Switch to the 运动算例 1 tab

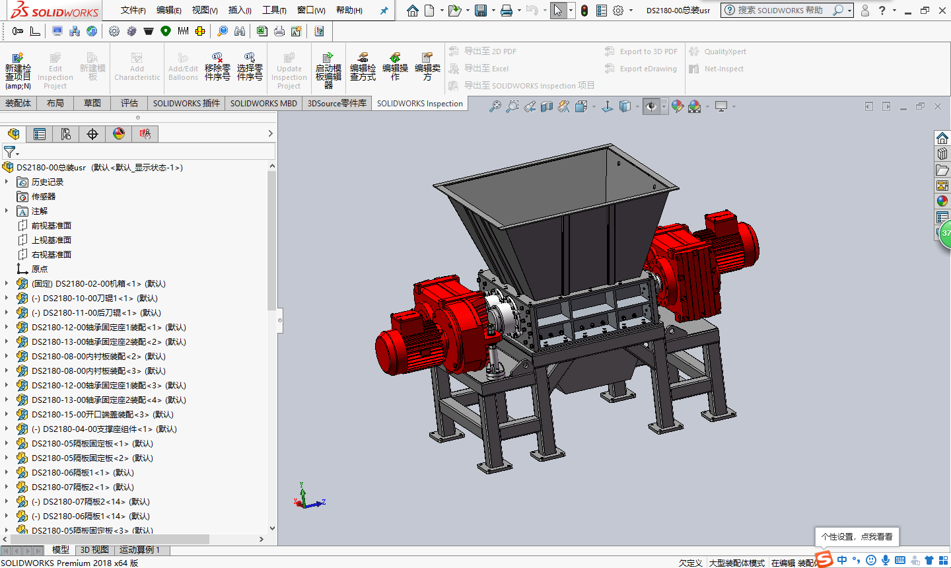(x=139, y=550)
